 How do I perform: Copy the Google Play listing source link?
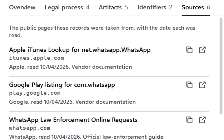point(189,85)
